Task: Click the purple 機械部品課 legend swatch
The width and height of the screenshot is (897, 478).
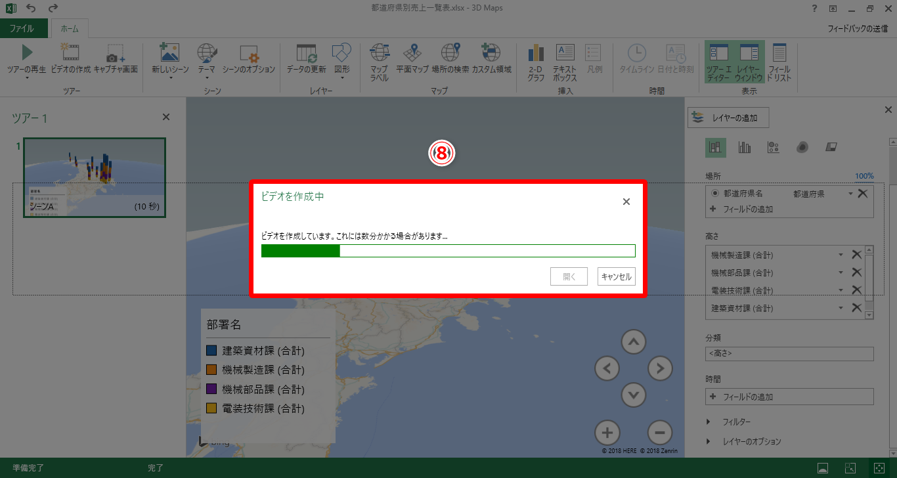Action: pyautogui.click(x=211, y=389)
